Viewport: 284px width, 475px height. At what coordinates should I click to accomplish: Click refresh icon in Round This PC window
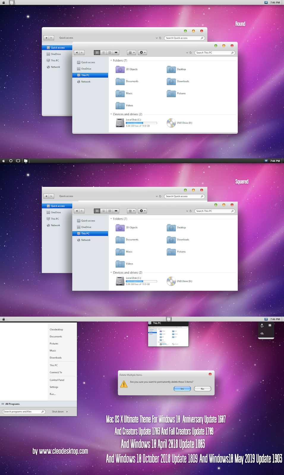pyautogui.click(x=191, y=53)
